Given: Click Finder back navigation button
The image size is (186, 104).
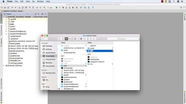Looking at the screenshot, I should coord(43,39).
